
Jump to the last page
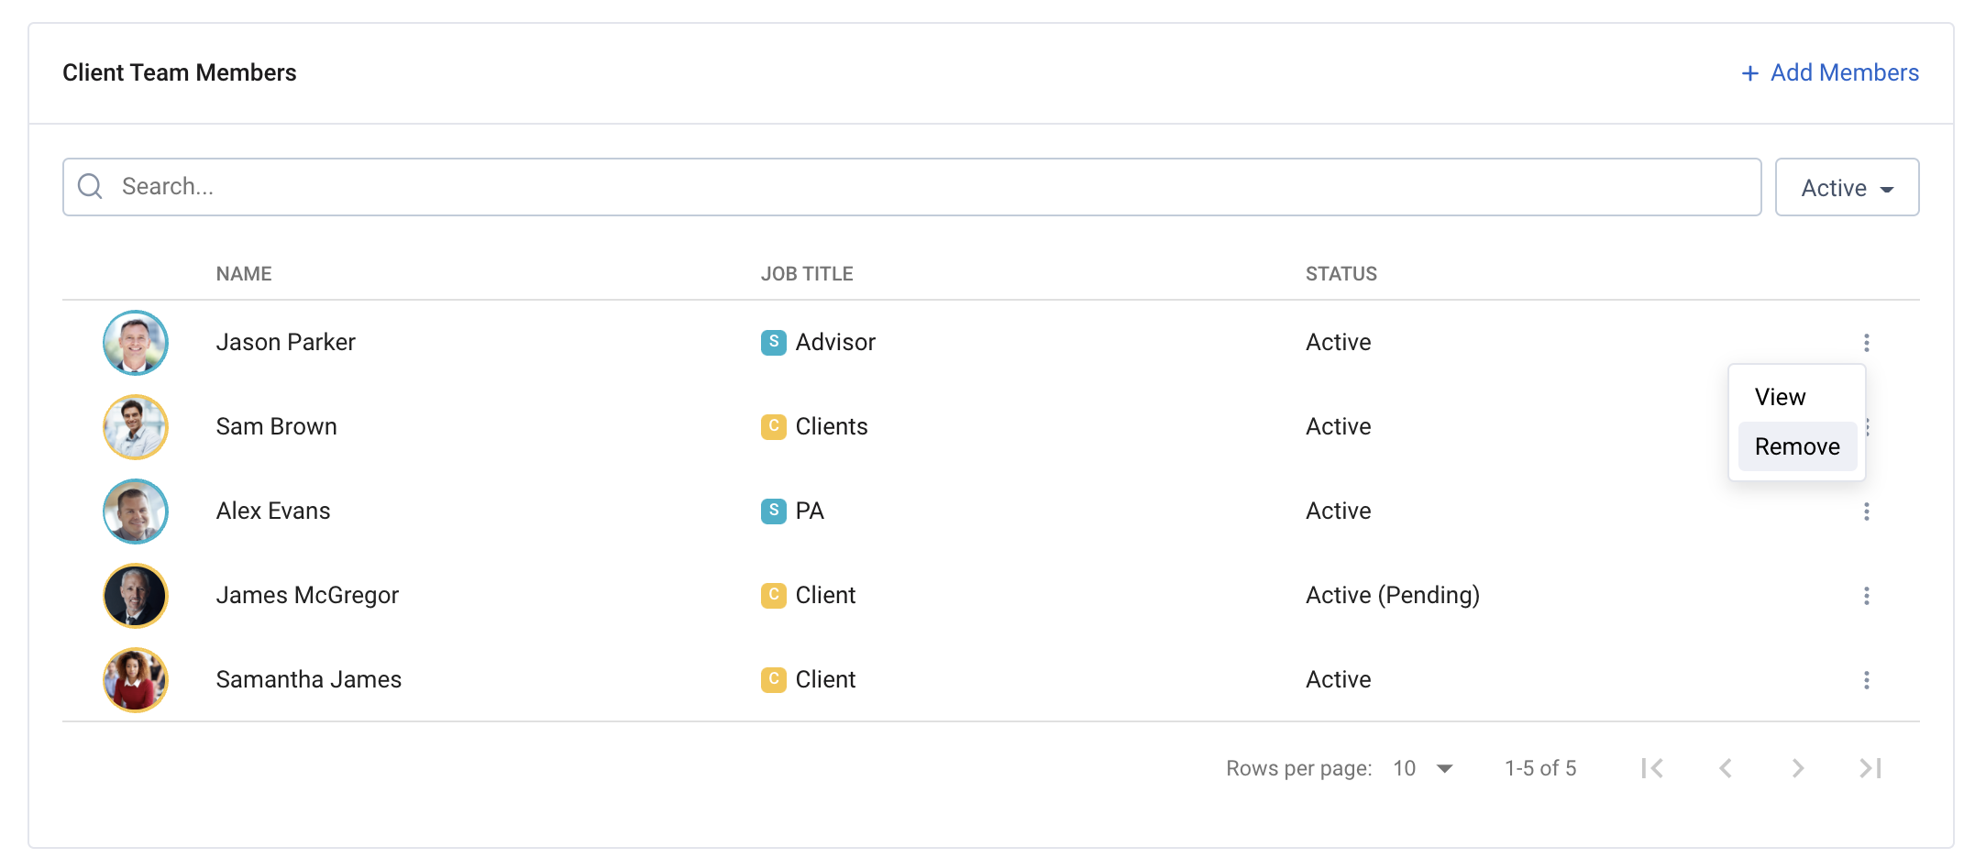(1870, 768)
